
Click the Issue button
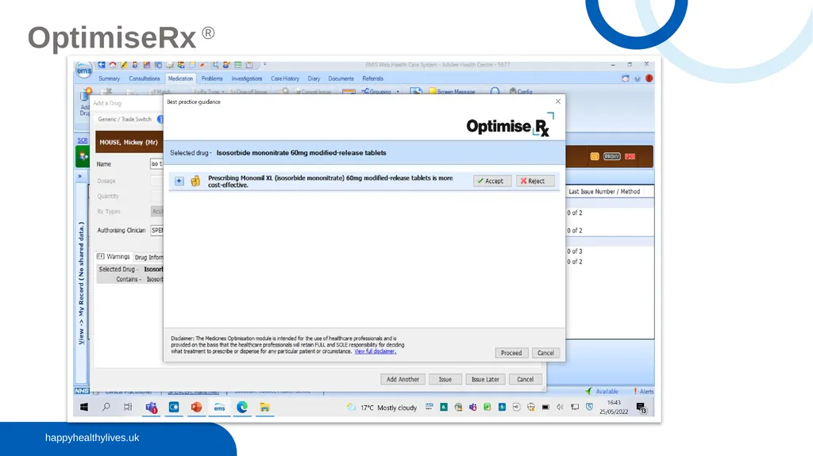pyautogui.click(x=445, y=379)
